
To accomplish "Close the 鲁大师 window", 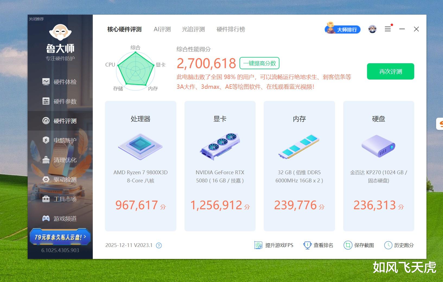I will 416,29.
